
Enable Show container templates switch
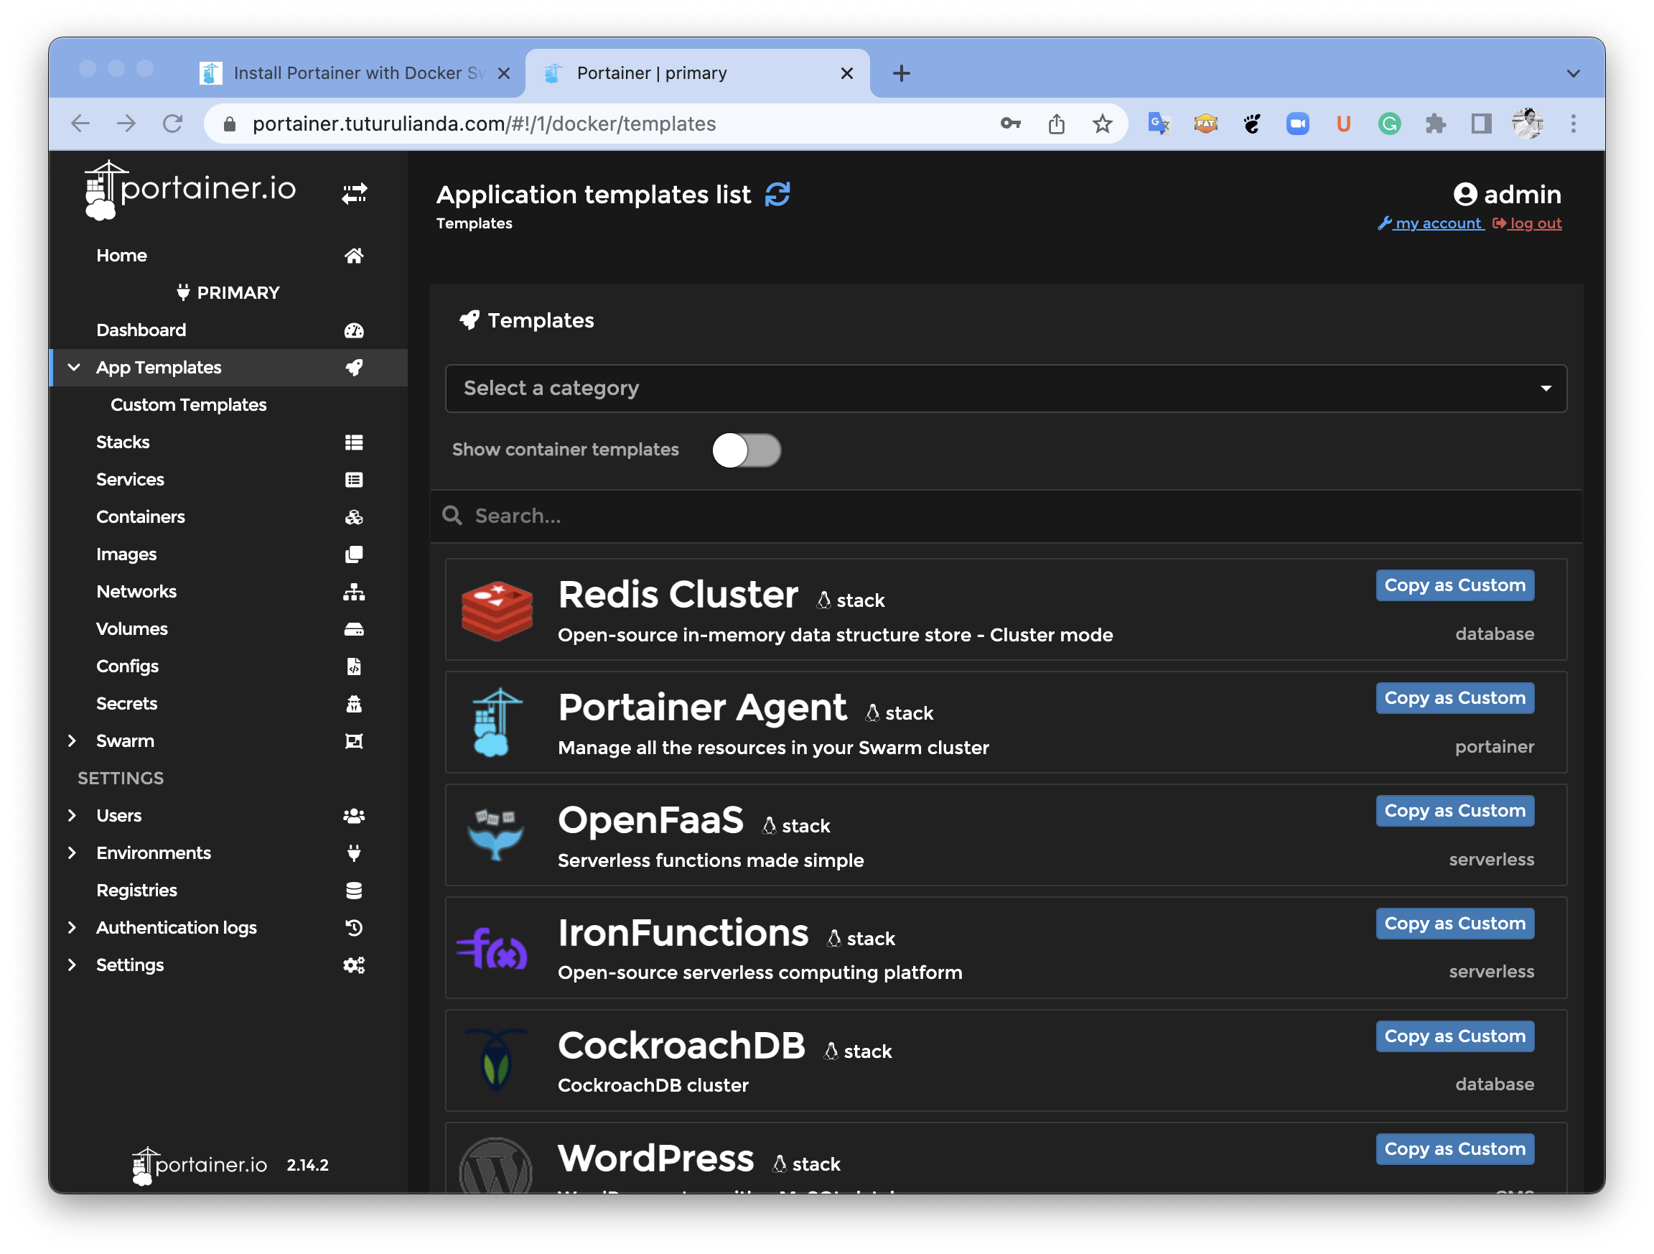tap(747, 450)
